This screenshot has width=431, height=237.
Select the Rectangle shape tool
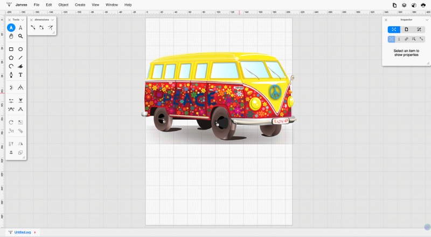[11, 49]
